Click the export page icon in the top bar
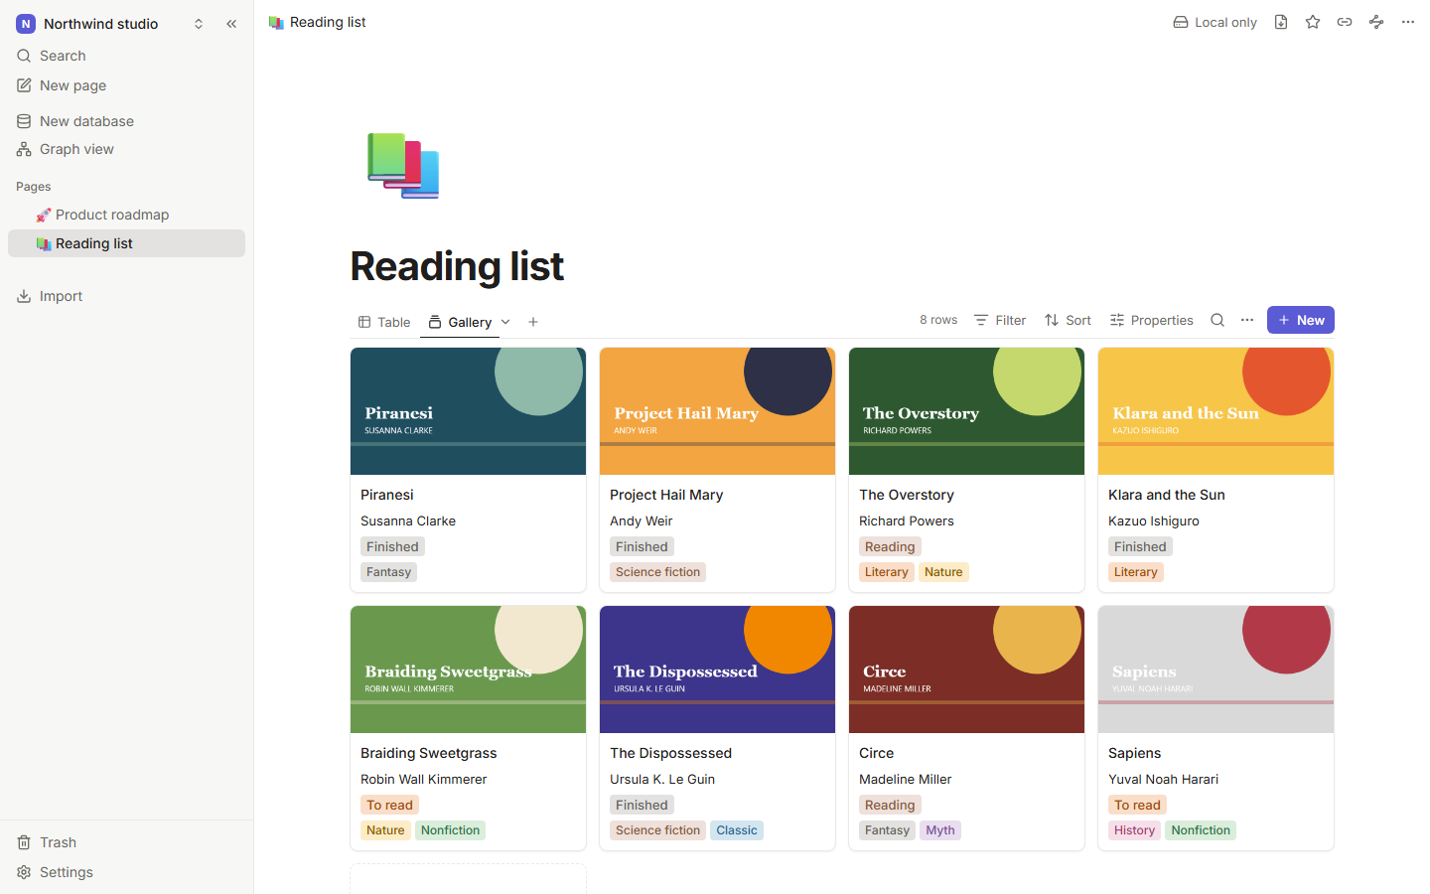 [x=1281, y=22]
